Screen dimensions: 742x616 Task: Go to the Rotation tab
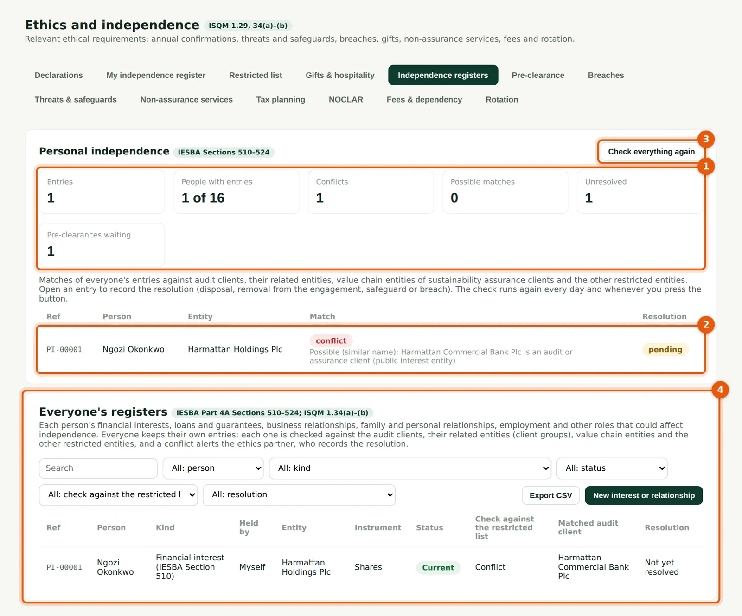click(502, 99)
